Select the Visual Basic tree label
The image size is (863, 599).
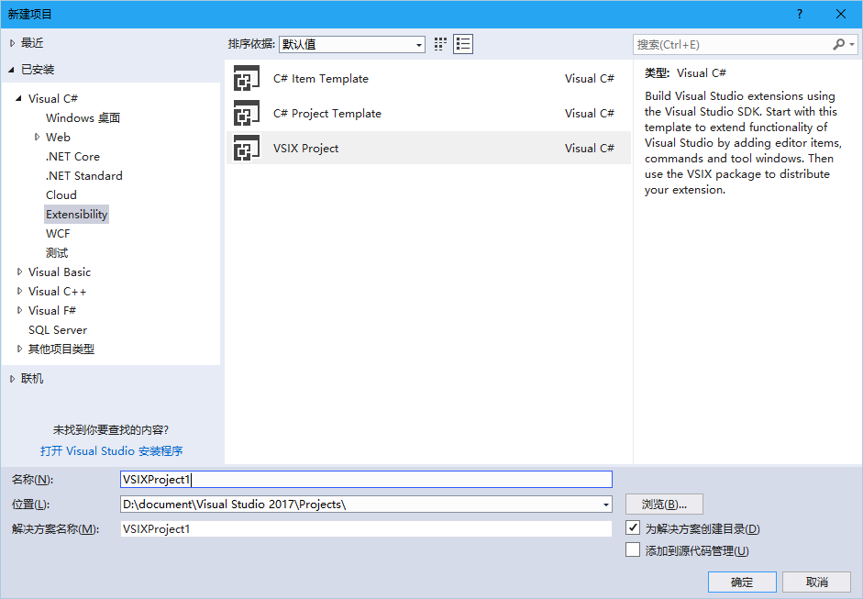coord(60,272)
